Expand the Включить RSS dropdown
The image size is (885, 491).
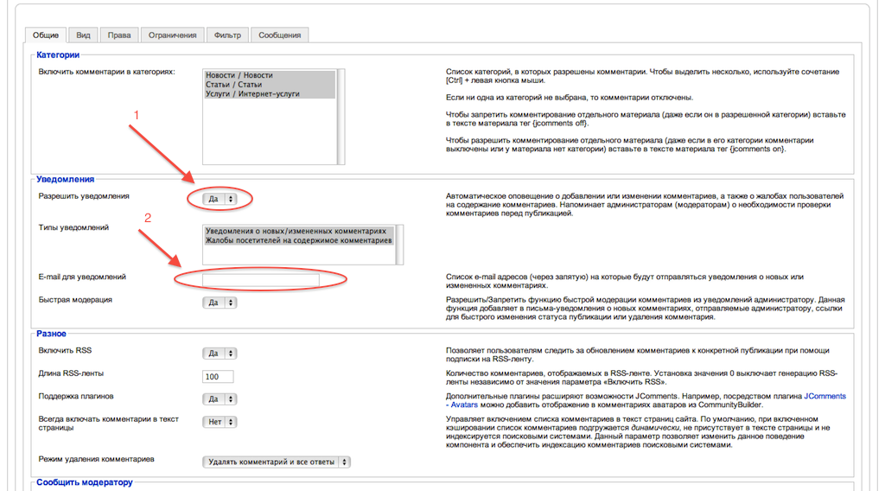[220, 353]
